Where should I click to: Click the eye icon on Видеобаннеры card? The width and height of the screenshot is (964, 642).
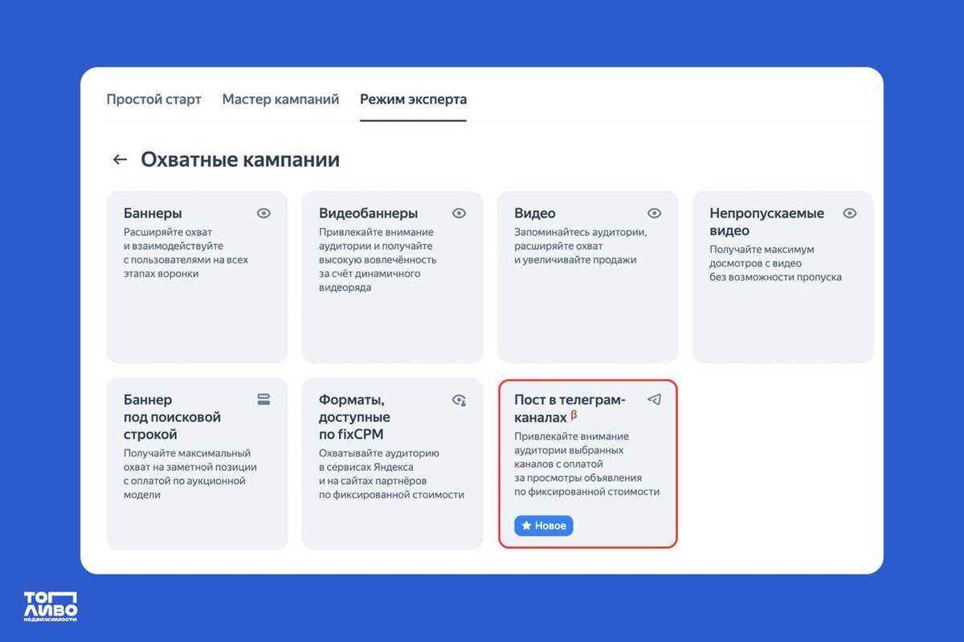tap(459, 213)
